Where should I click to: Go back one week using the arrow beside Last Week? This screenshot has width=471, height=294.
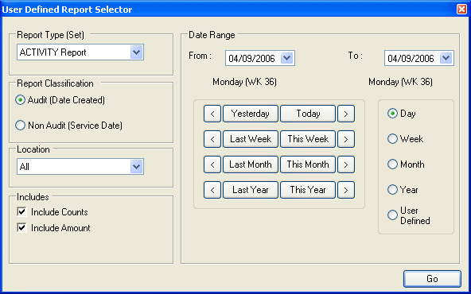click(x=212, y=139)
